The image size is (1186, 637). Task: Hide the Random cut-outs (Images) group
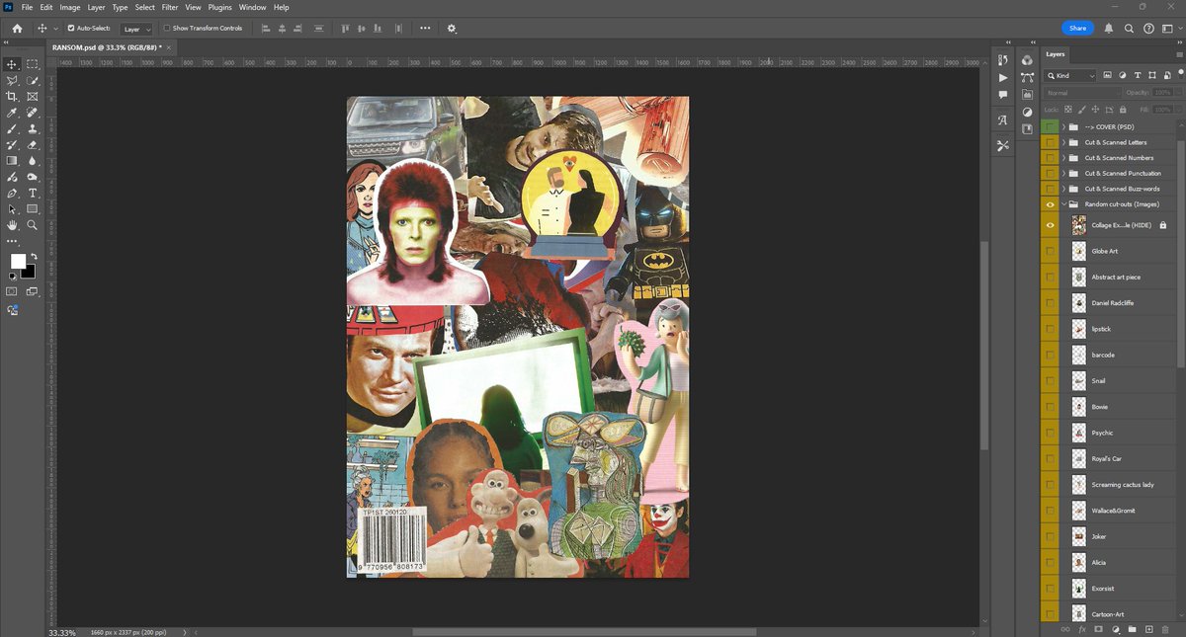1050,203
